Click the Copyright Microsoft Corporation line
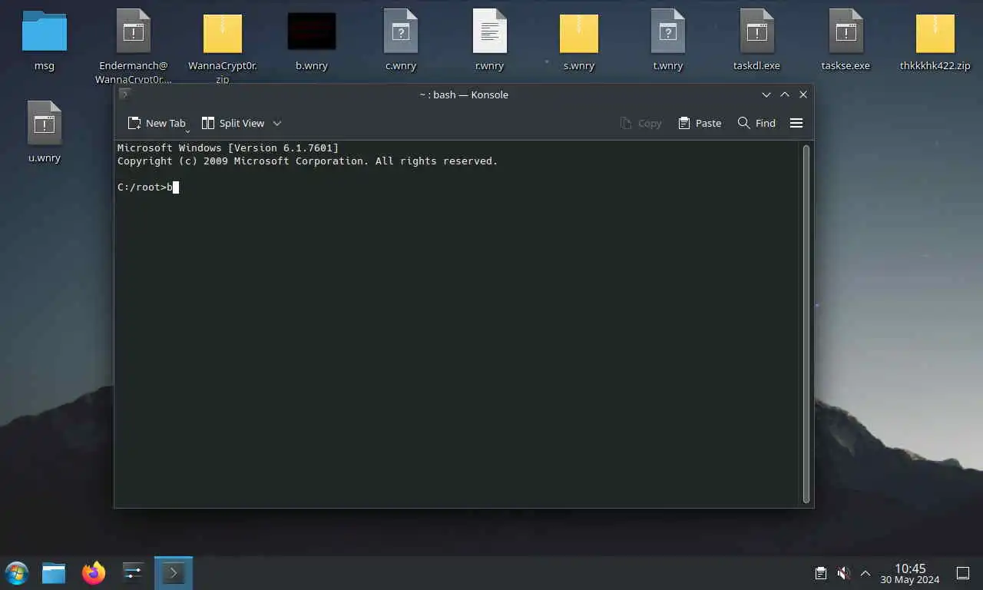983x590 pixels. 307,161
